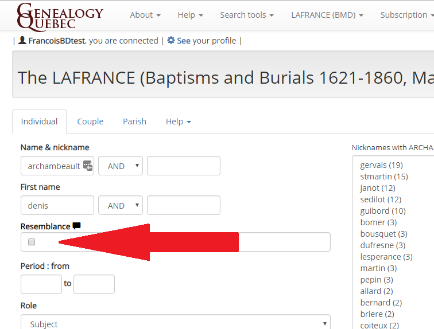Open the Role dropdown showing Subject
The width and height of the screenshot is (434, 329).
click(x=176, y=322)
